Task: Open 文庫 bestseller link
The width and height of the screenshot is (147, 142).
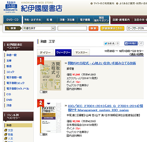Action: pos(9,61)
